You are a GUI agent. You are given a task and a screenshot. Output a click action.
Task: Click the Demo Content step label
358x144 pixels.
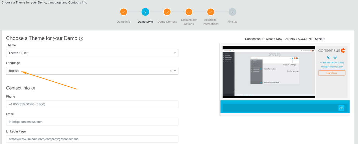point(167,22)
